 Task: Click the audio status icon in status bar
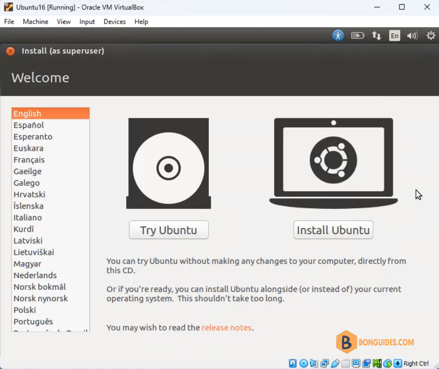click(x=314, y=363)
